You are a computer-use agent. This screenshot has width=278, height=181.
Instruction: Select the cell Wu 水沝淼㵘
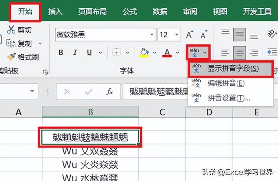click(90, 176)
